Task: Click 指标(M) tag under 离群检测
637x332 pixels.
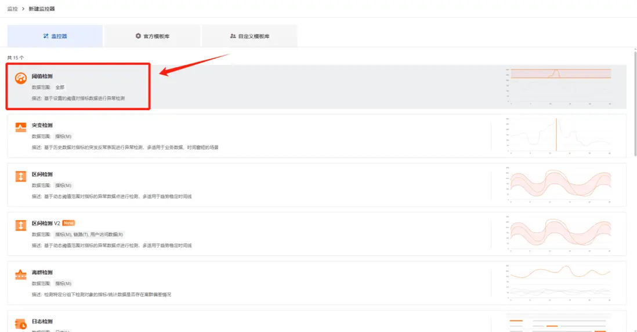Action: 63,283
